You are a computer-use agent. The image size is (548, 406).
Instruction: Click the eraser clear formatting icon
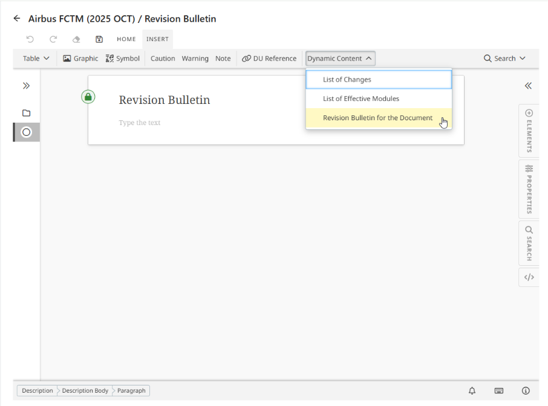coord(76,39)
